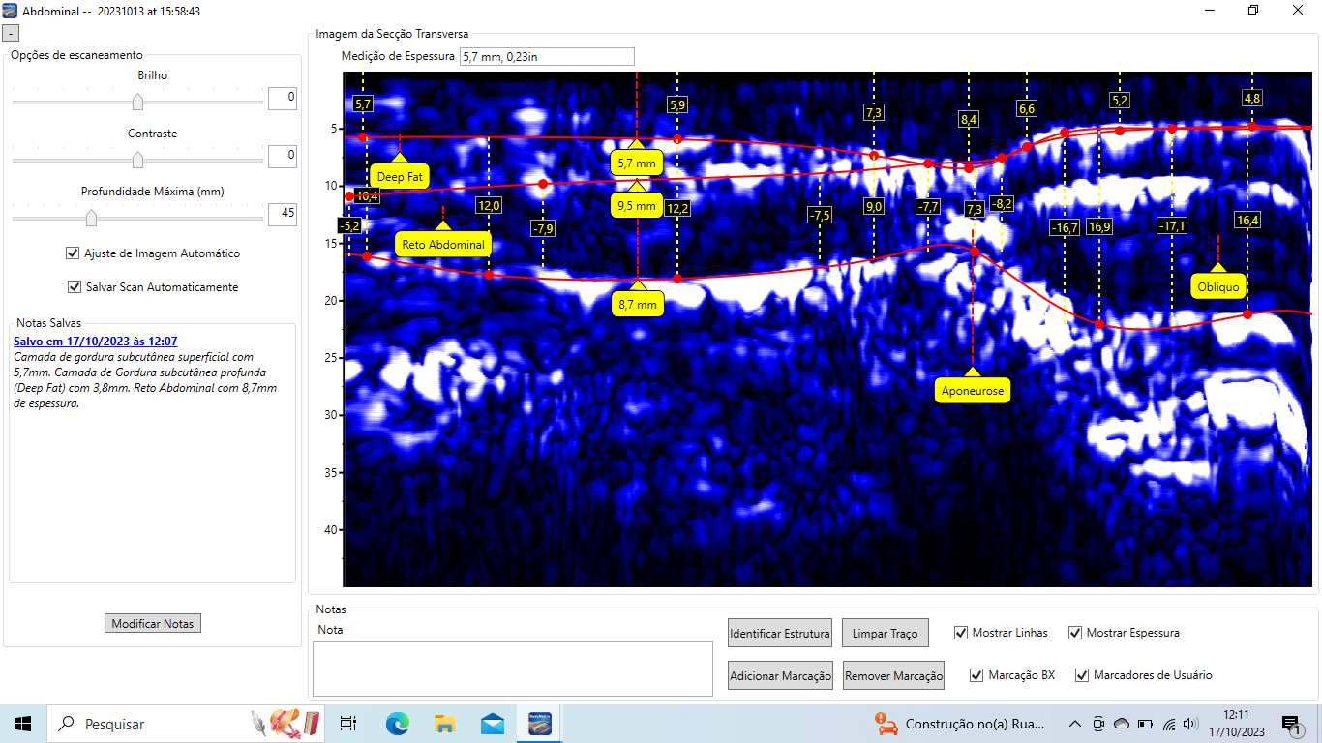The width and height of the screenshot is (1322, 743).
Task: Open File Explorer from the taskbar
Action: pyautogui.click(x=444, y=724)
